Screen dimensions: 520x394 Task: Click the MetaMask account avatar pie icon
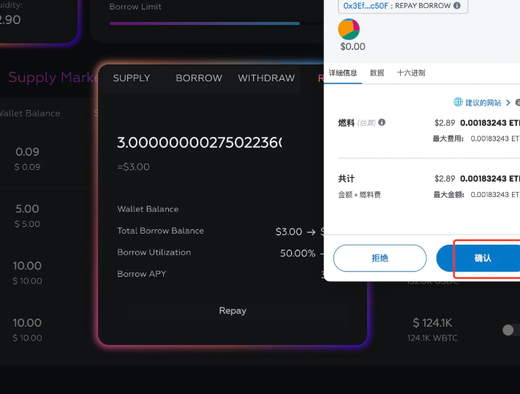(x=349, y=29)
